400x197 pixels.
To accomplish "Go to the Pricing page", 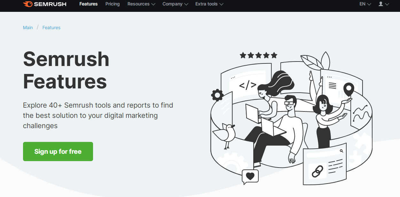I will coord(113,4).
